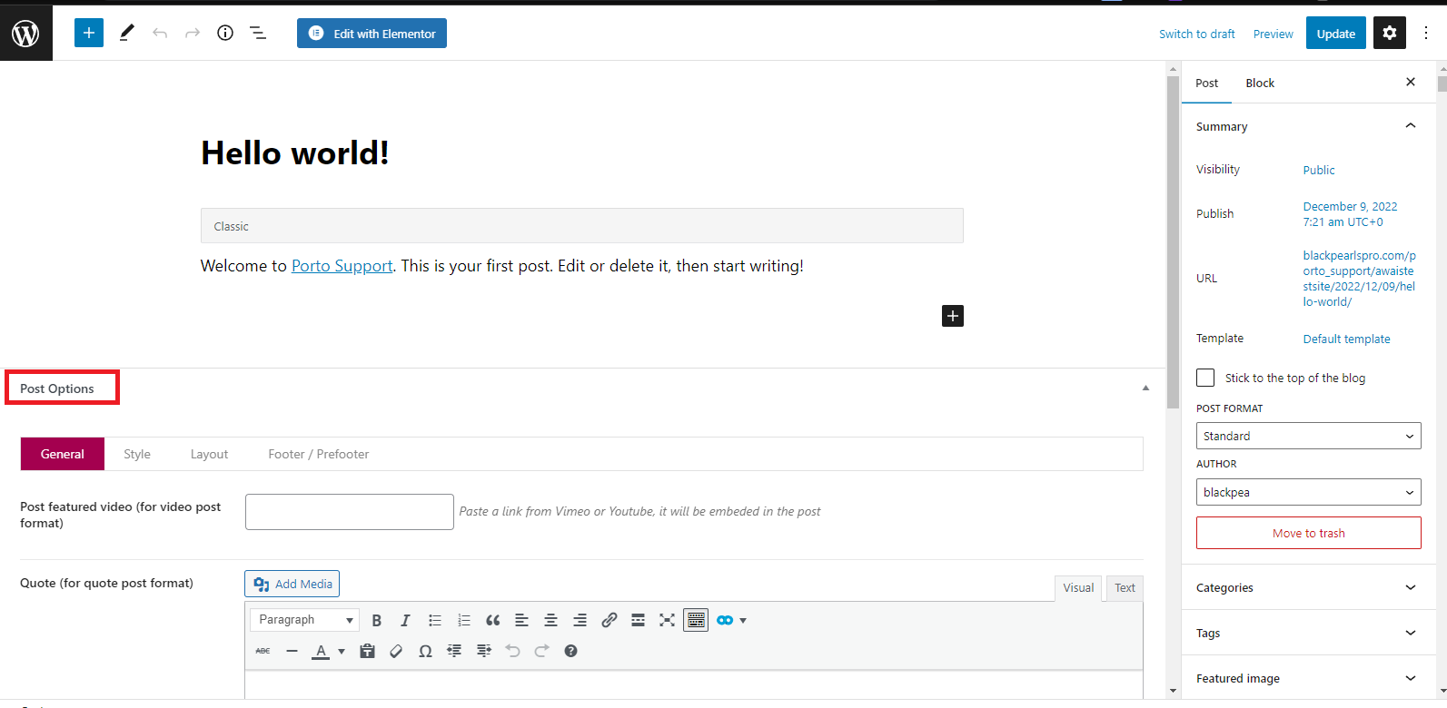Screen dimensions: 1447x708
Task: Click into the Post featured video field
Action: click(x=350, y=512)
